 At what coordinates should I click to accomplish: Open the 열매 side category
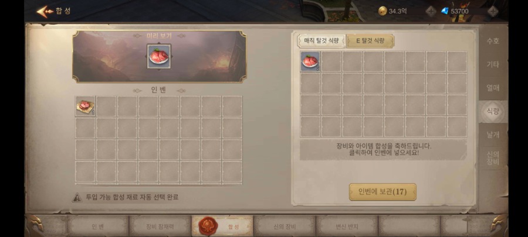(493, 88)
